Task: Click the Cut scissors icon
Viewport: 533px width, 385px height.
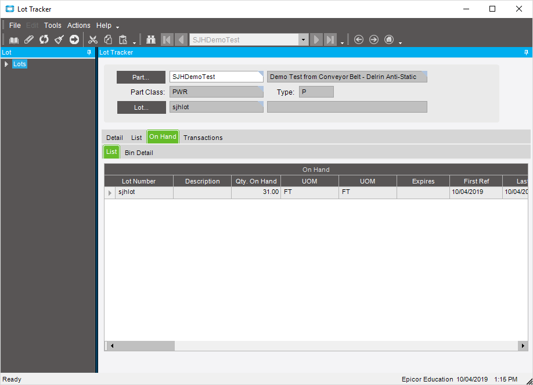Action: pyautogui.click(x=92, y=40)
